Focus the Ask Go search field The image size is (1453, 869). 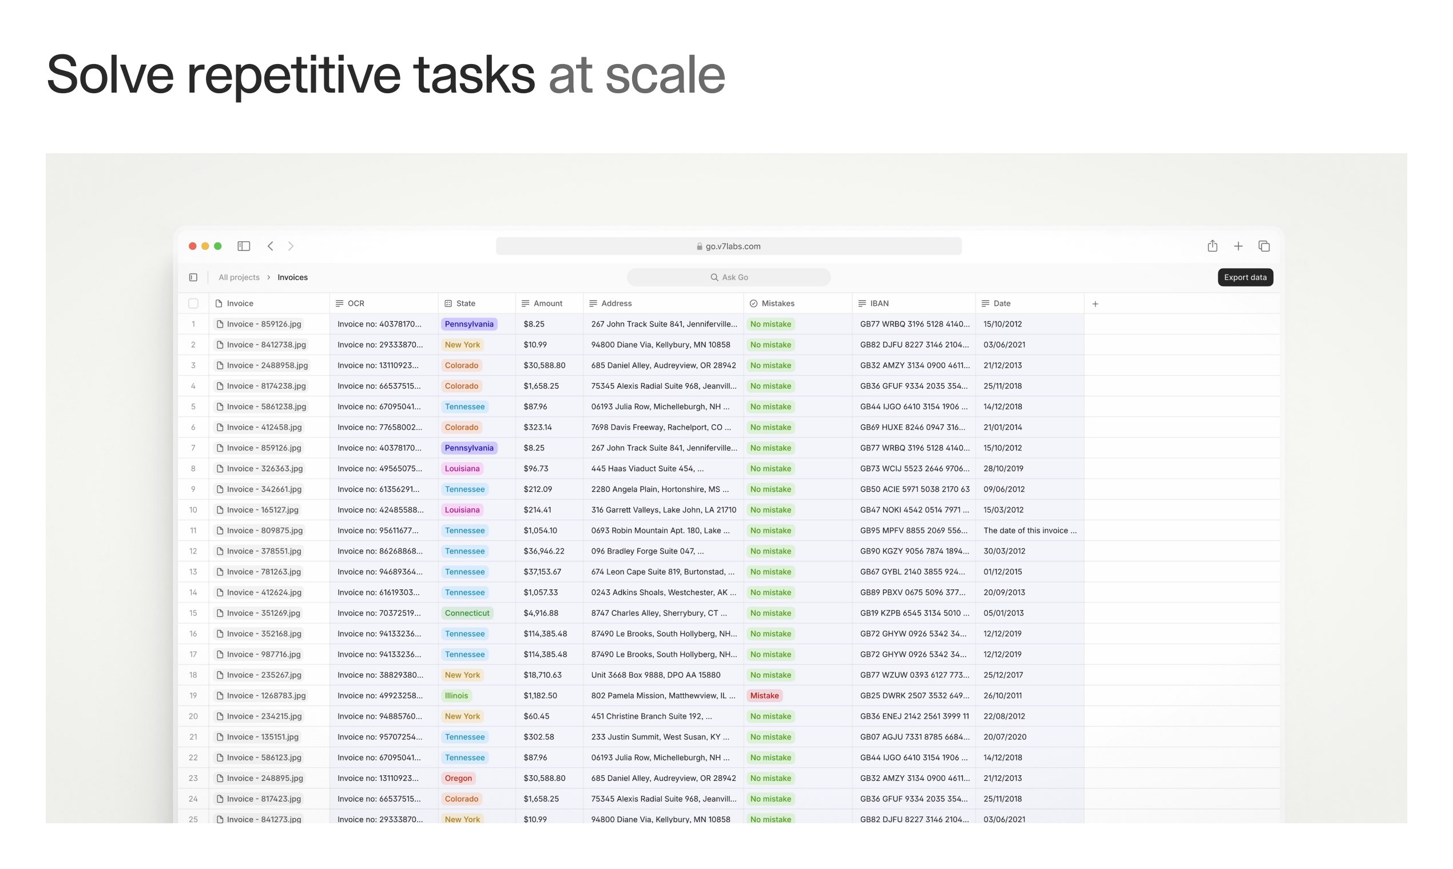coord(728,277)
